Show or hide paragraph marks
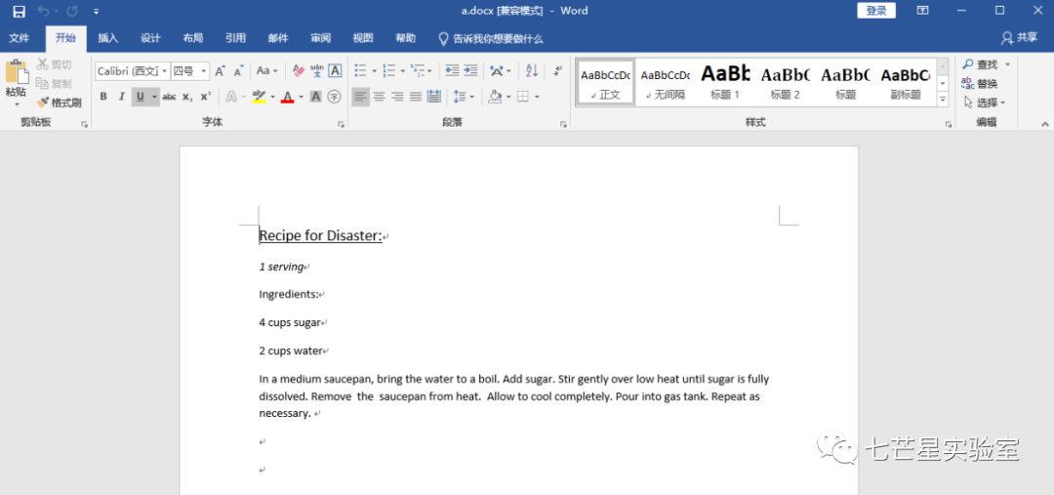This screenshot has height=495, width=1054. pos(557,70)
